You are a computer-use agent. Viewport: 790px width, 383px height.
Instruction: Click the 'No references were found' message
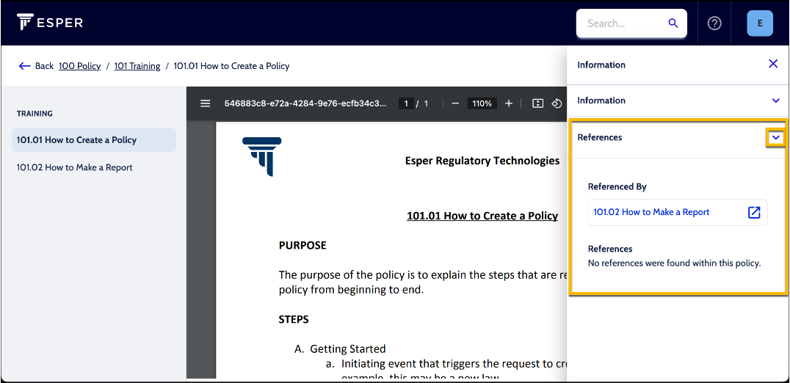(674, 263)
